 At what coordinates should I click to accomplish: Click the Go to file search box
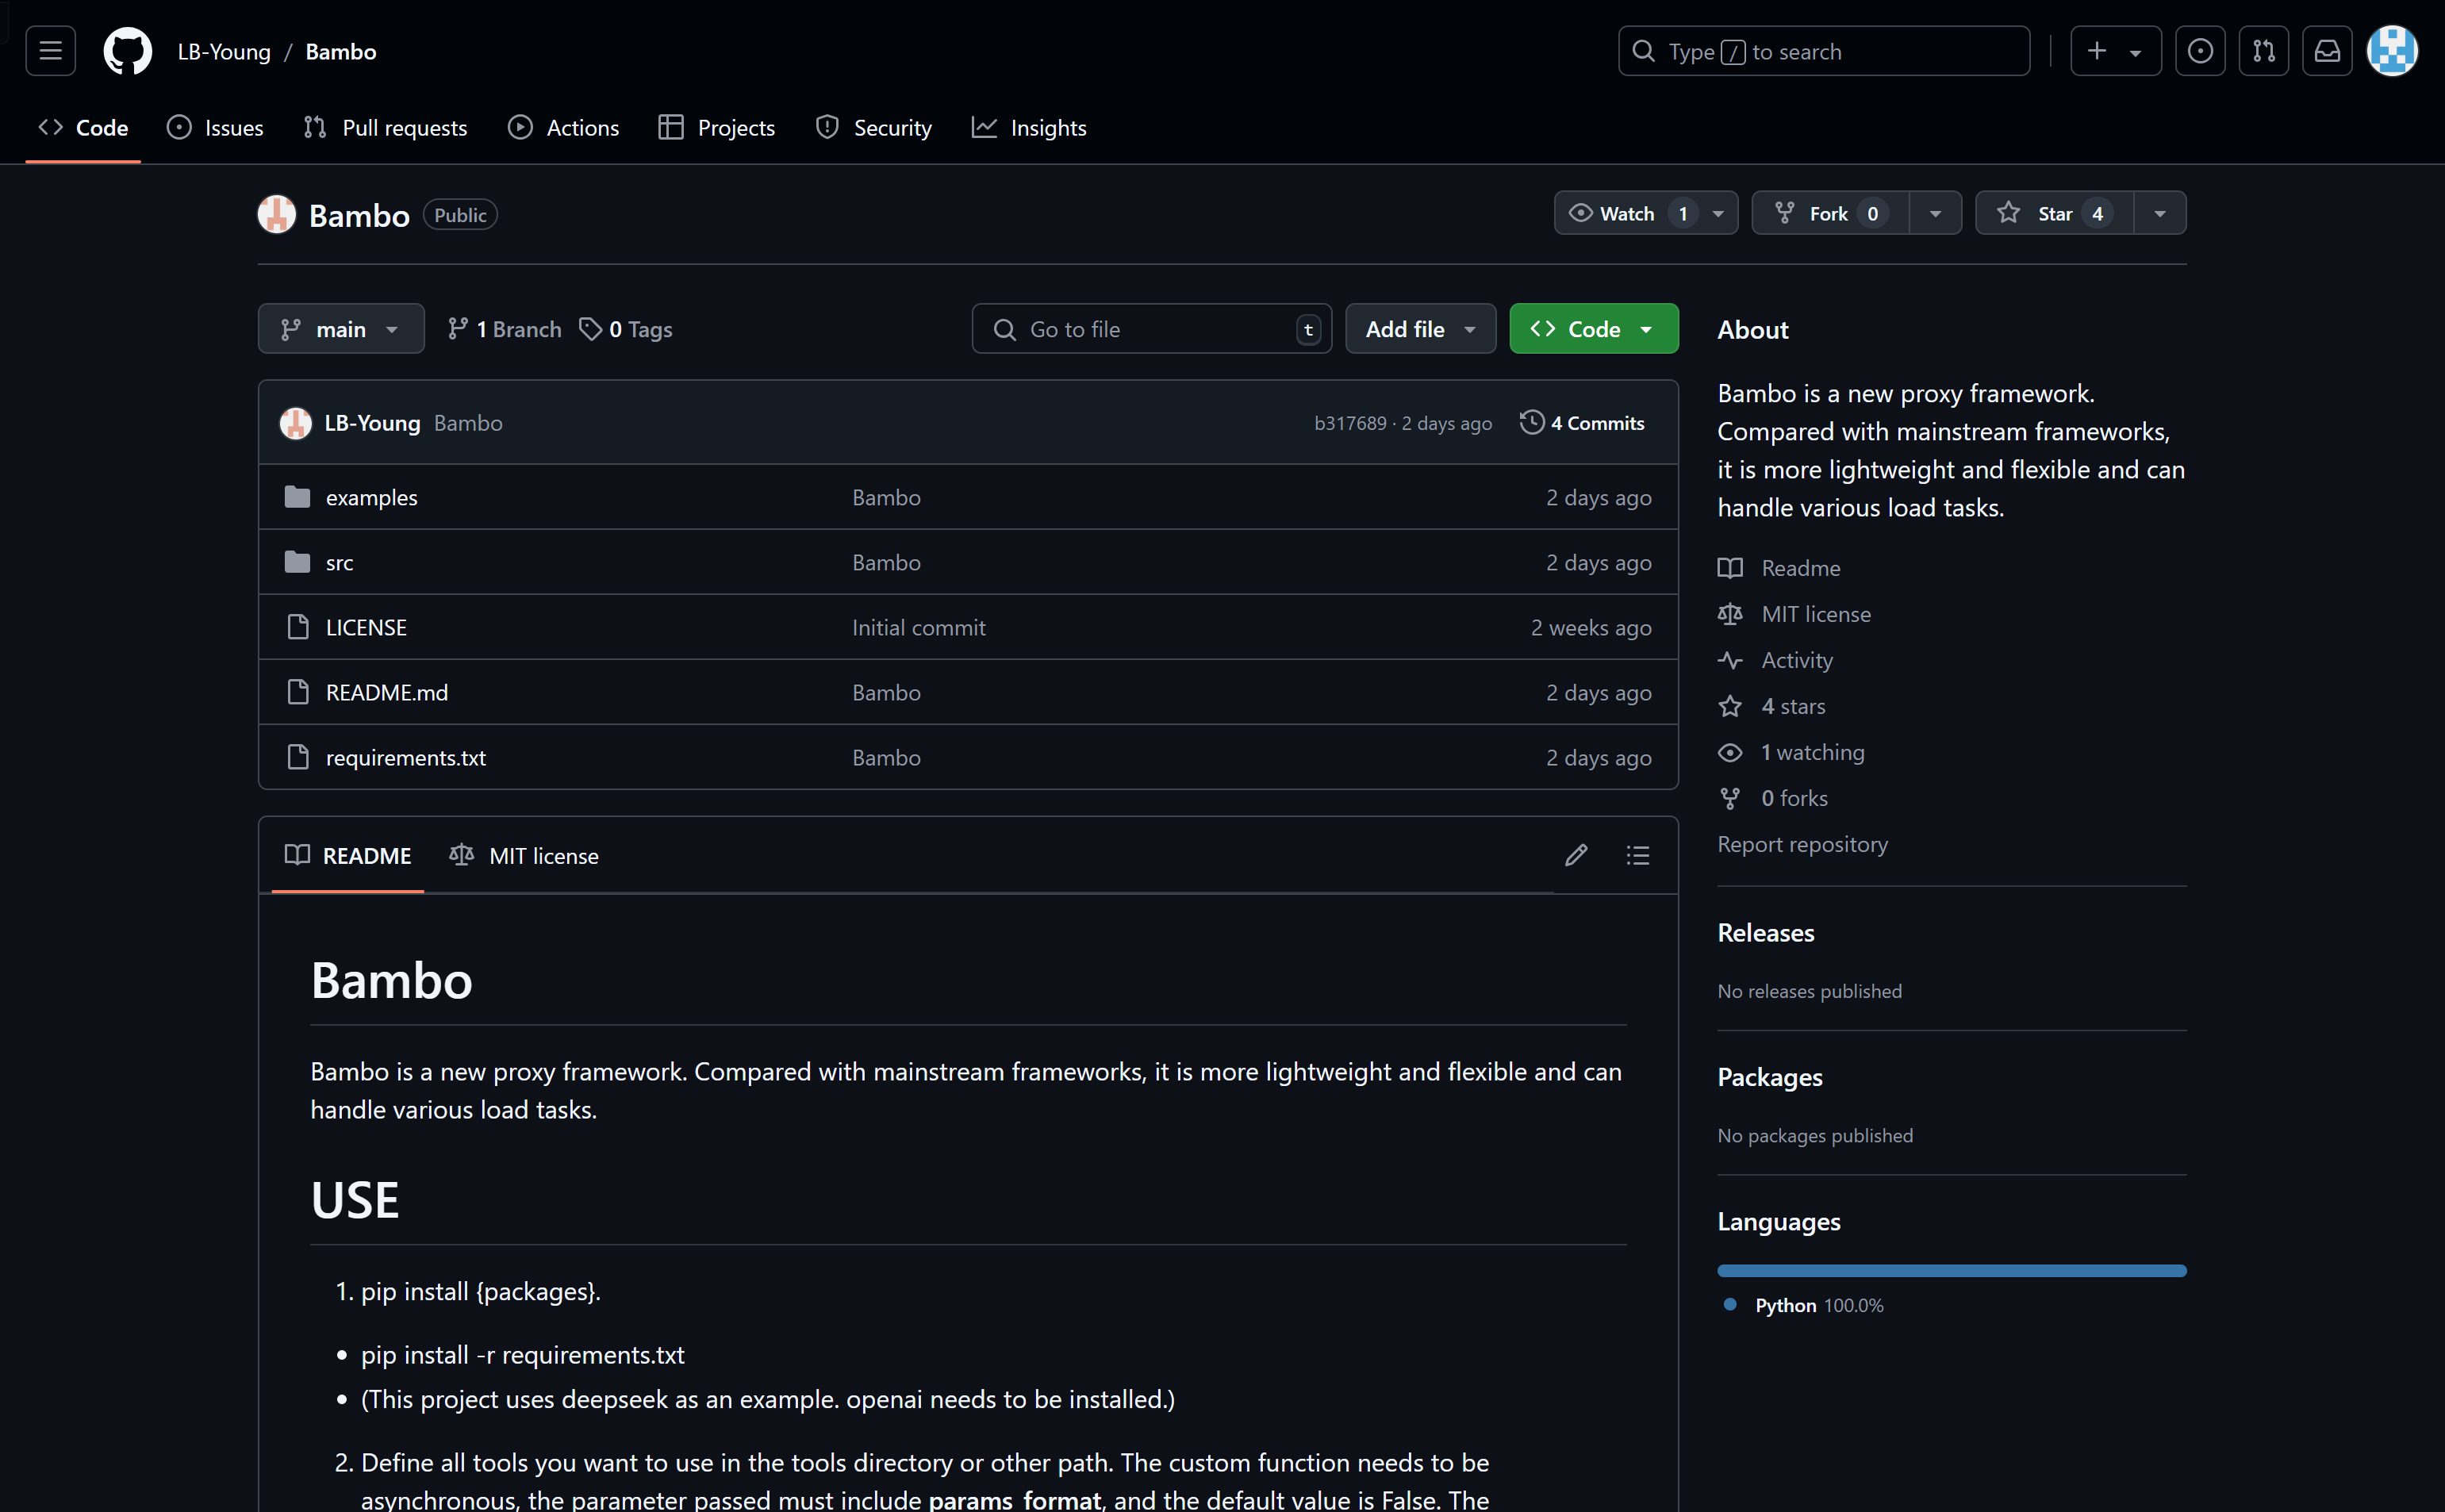[x=1152, y=329]
